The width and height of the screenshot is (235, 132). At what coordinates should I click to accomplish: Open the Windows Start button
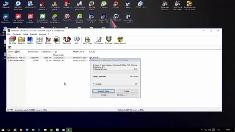pos(3,130)
